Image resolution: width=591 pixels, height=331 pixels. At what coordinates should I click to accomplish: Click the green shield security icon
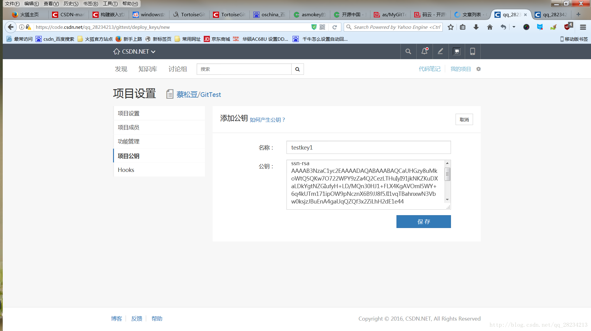point(314,27)
